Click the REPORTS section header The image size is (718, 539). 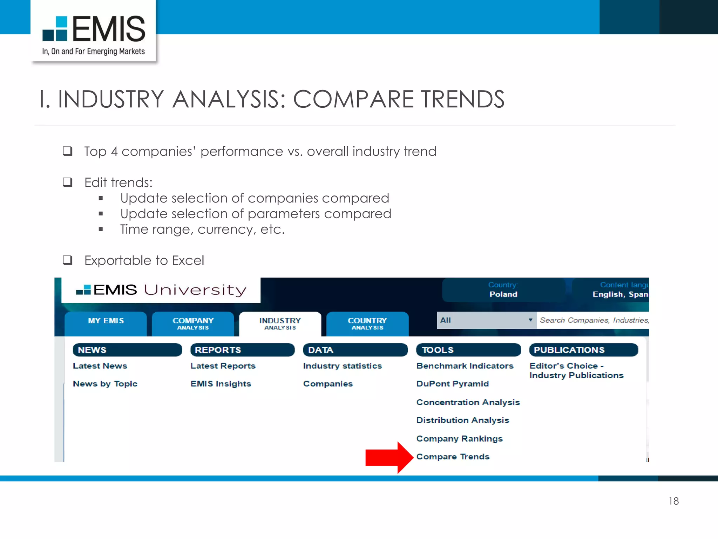point(242,350)
